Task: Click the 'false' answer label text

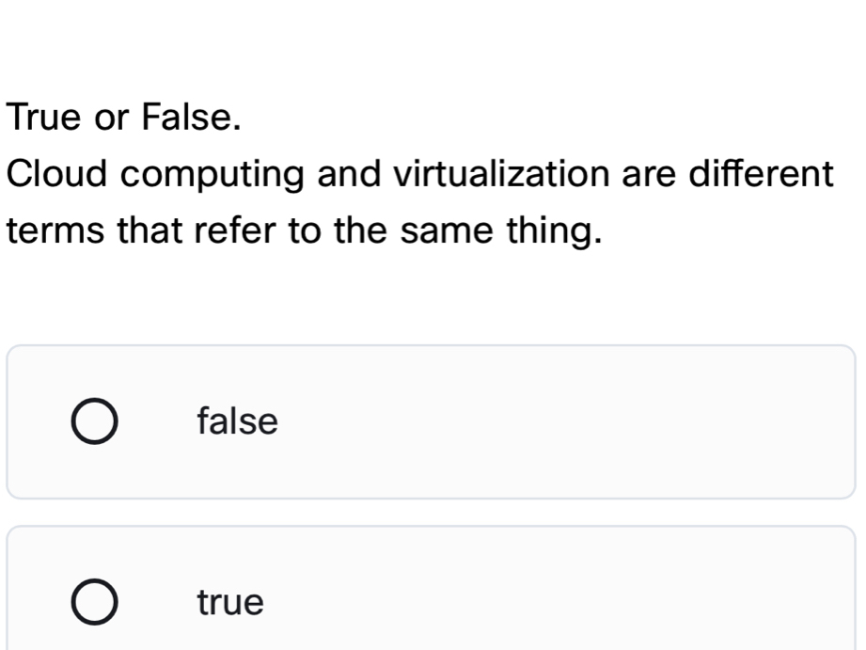Action: tap(238, 422)
